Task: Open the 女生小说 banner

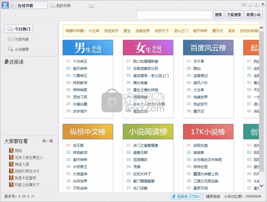Action: tap(148, 48)
